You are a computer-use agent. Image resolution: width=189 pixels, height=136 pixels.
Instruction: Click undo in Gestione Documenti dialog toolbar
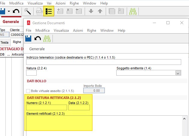click(38, 39)
